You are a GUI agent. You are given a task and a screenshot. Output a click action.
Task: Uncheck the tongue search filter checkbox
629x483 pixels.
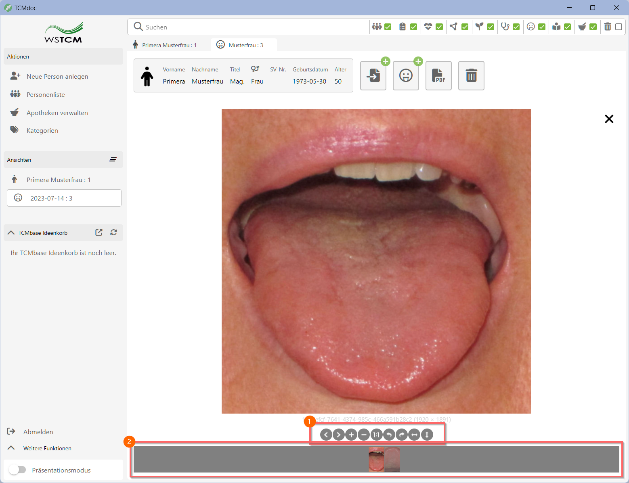click(x=542, y=27)
